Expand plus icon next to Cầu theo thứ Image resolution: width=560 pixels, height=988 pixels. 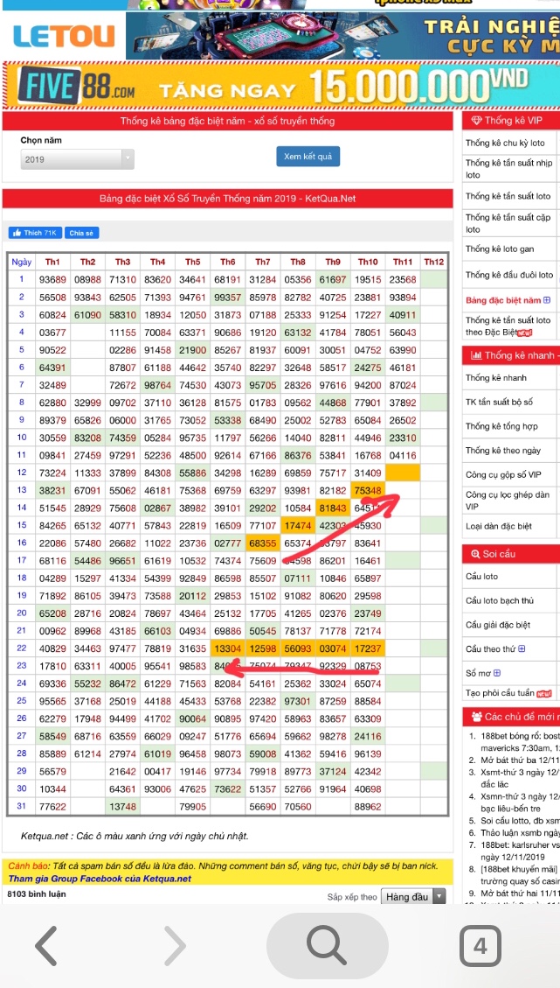[x=522, y=648]
